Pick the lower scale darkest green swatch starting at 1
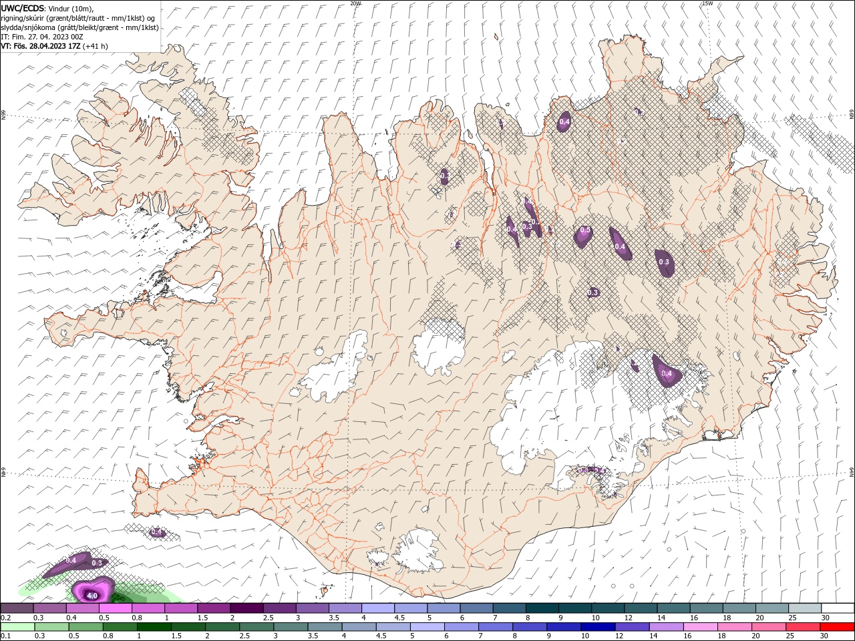855x641 pixels. pos(154,627)
